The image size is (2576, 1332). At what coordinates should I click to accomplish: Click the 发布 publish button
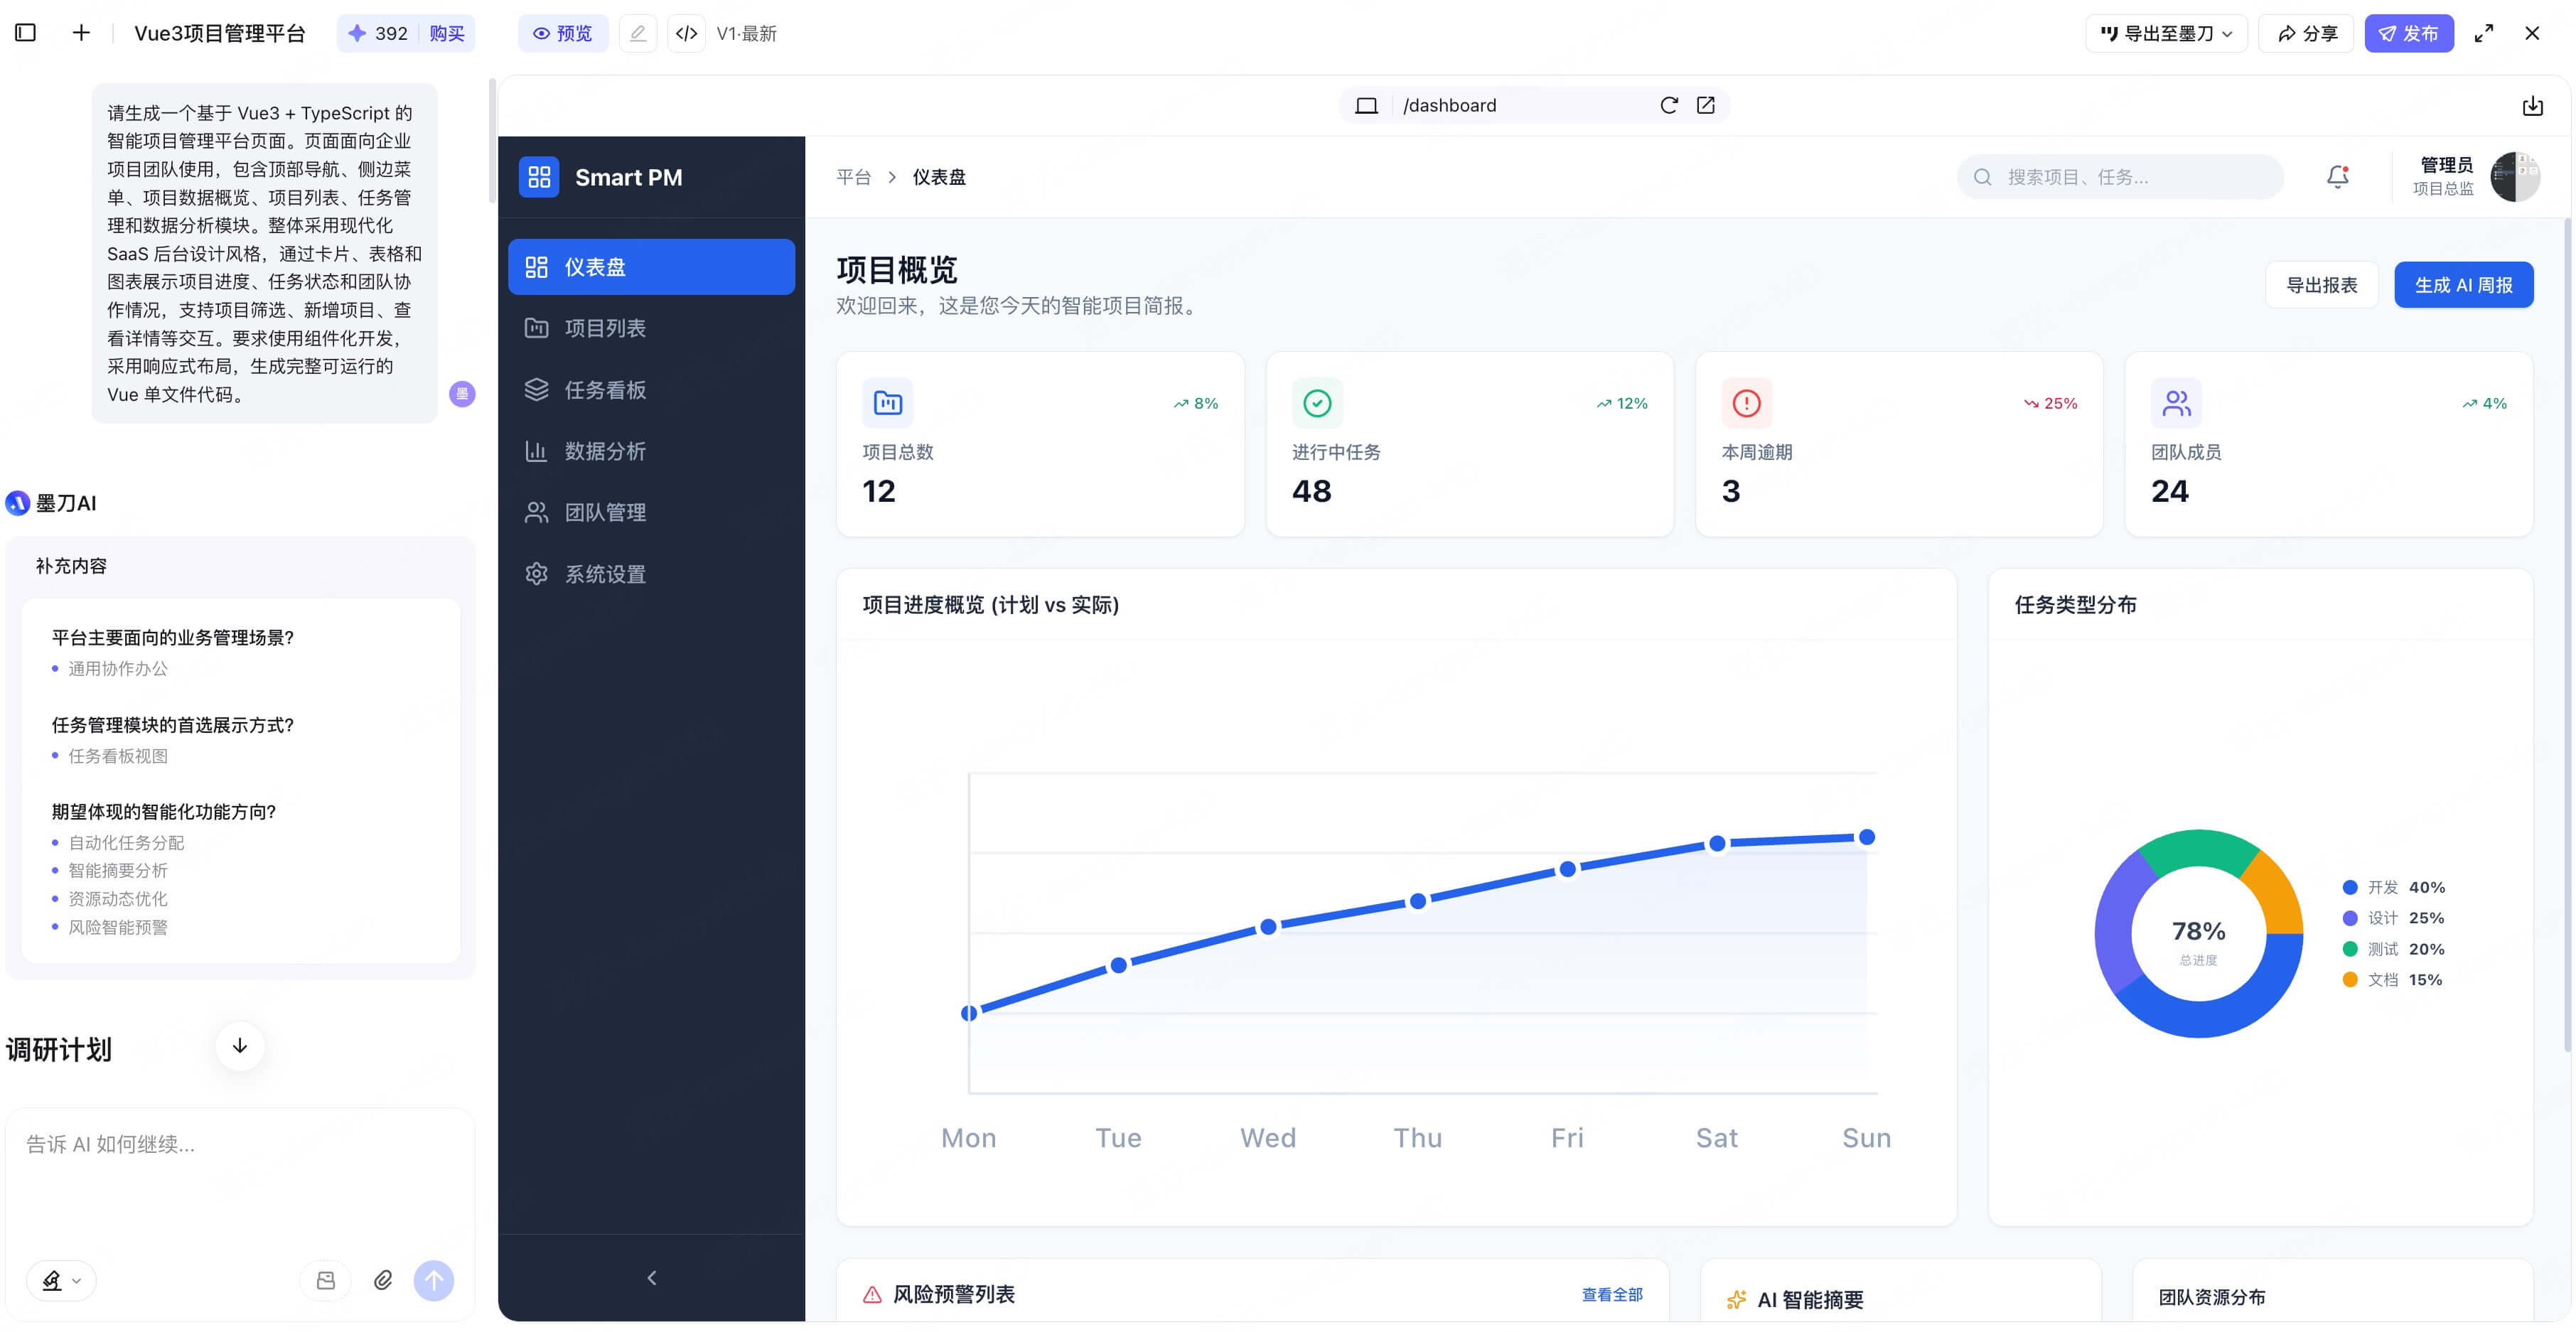[2408, 33]
